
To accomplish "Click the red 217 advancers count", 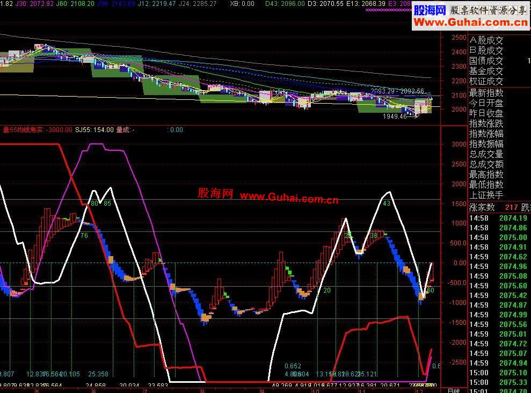I will pyautogui.click(x=511, y=207).
